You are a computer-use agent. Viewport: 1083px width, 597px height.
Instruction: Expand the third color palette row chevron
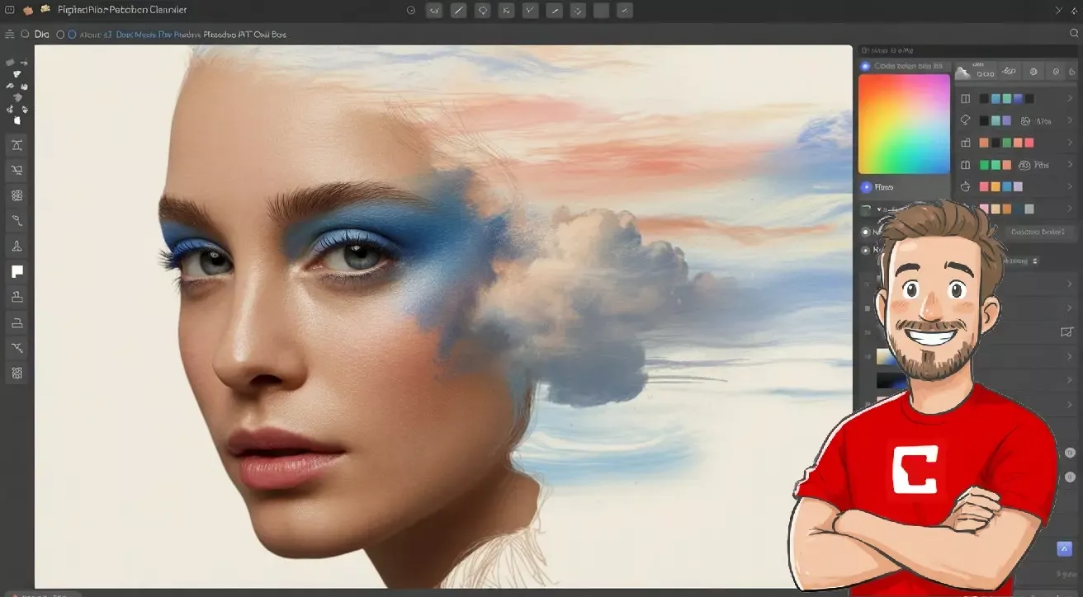click(x=1070, y=143)
